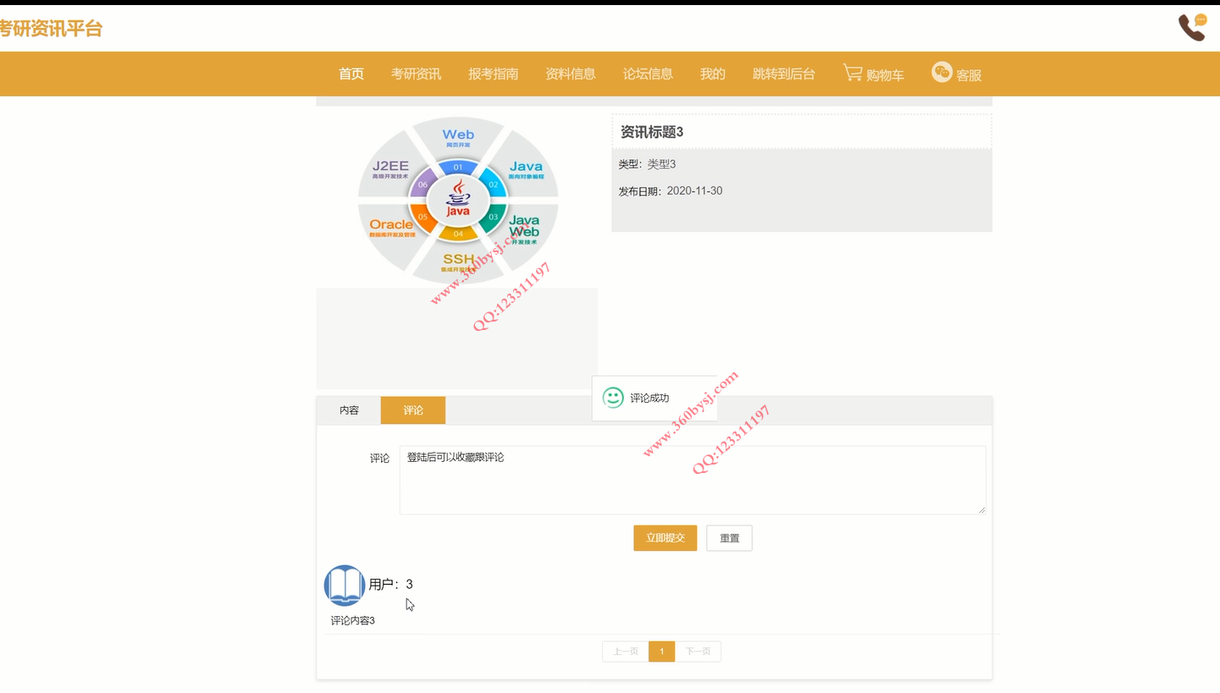Go to next page 下一页
This screenshot has height=693, width=1220.
(698, 652)
